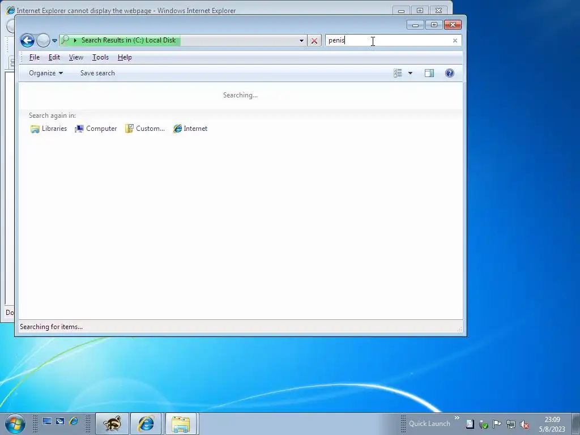The image size is (580, 435).
Task: Click the first system tray document icon
Action: (x=470, y=424)
